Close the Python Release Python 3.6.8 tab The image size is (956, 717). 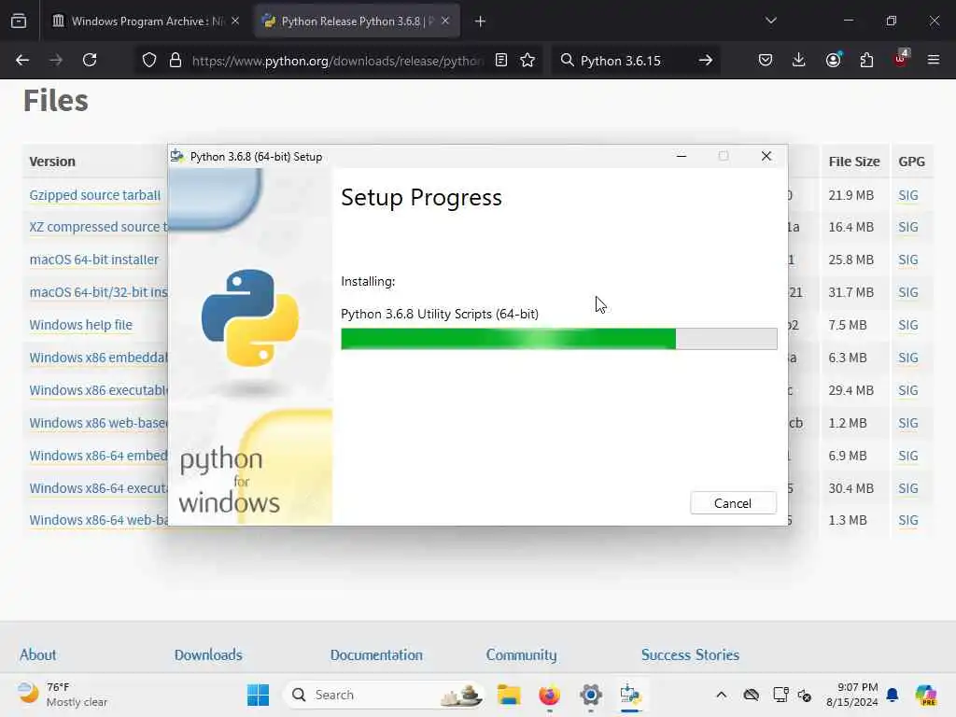click(445, 21)
